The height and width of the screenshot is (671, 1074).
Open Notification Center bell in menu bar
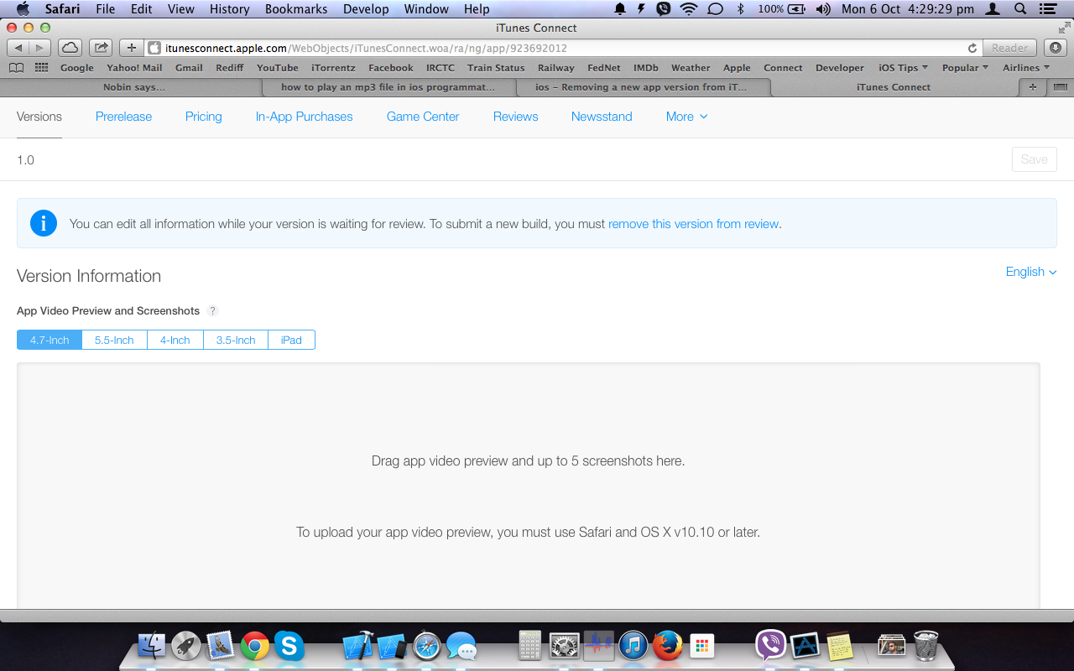tap(620, 9)
